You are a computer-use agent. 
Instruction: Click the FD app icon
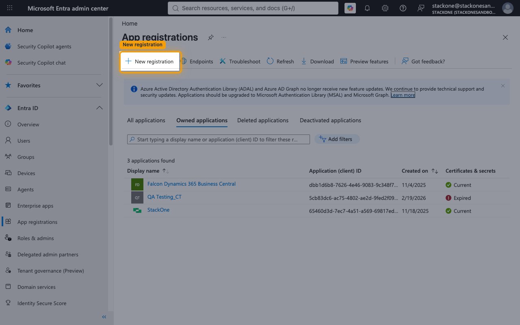point(137,184)
